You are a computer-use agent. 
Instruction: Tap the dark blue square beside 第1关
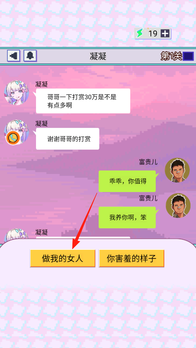tap(188, 56)
